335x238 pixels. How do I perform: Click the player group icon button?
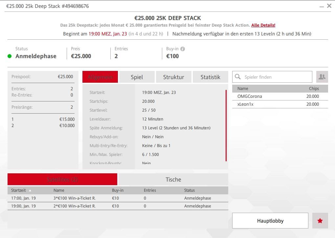tap(322, 77)
